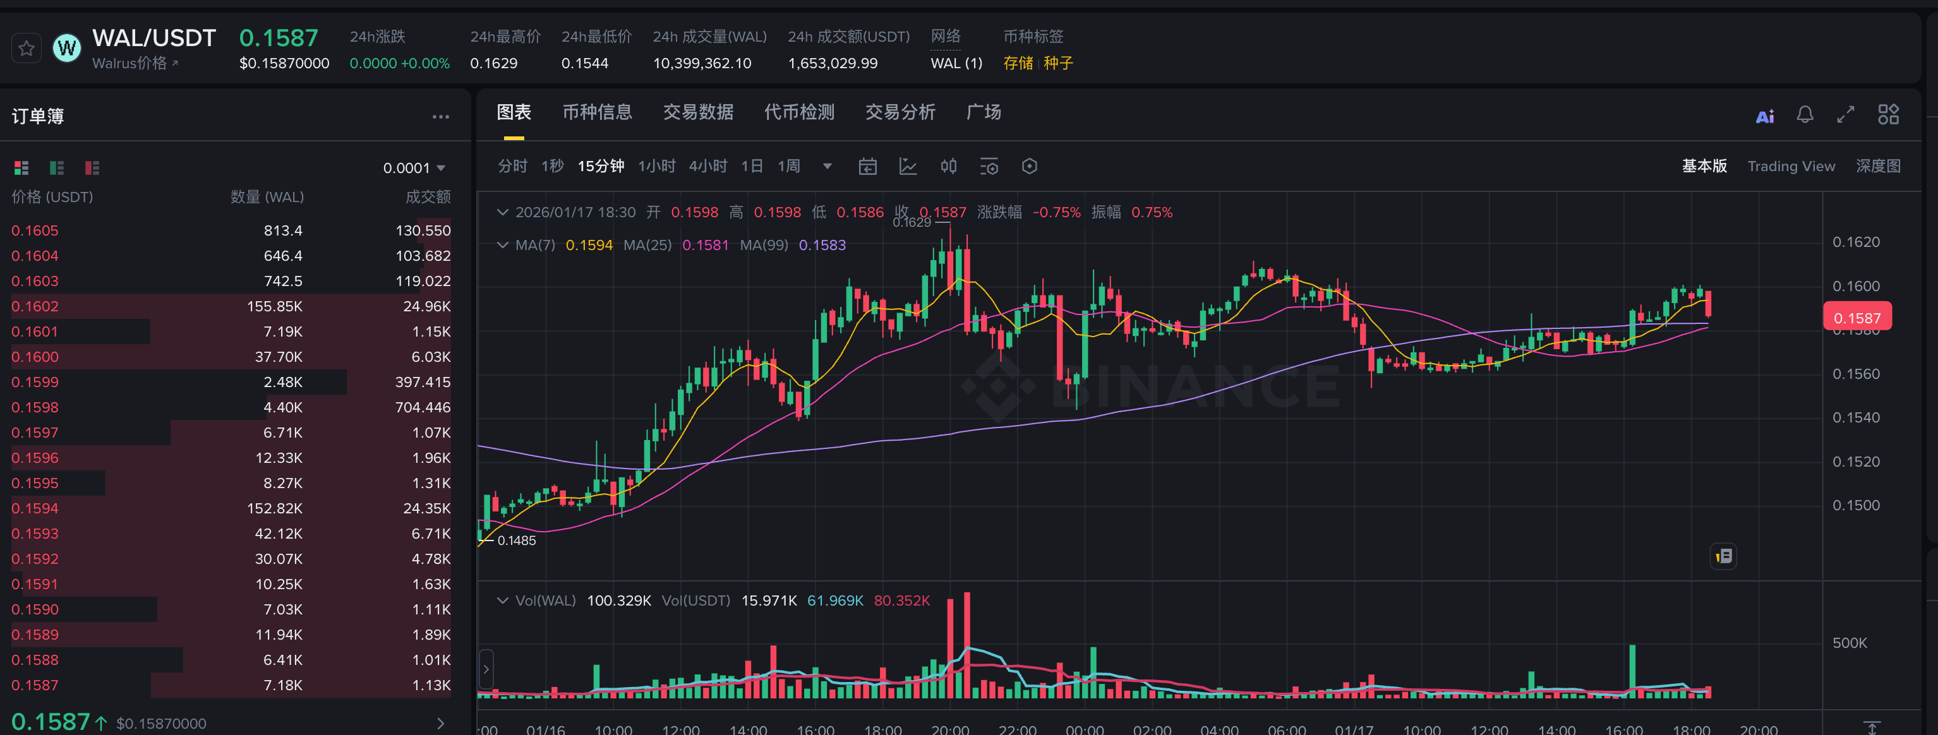Show both buy and sell orders view

coord(21,168)
